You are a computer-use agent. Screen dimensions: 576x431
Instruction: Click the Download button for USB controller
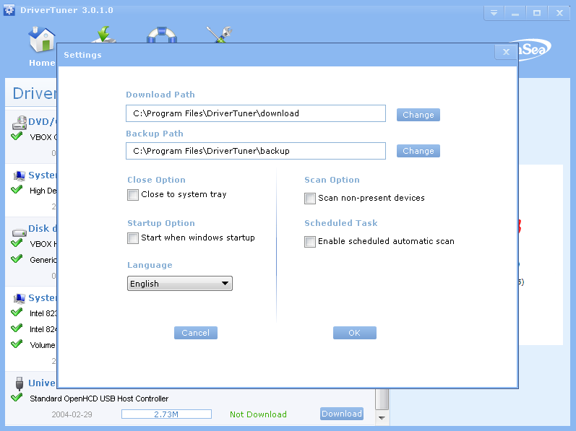click(x=342, y=414)
